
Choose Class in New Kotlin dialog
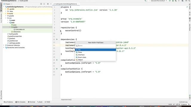coord(95,52)
